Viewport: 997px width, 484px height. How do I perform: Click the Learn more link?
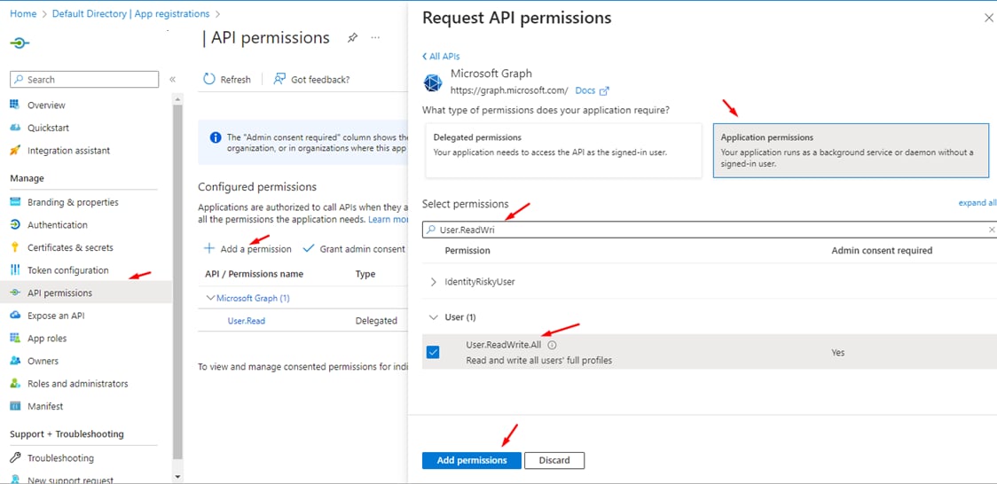click(388, 219)
